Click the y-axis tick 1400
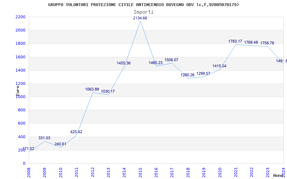The width and height of the screenshot is (287, 179). pyautogui.click(x=20, y=70)
